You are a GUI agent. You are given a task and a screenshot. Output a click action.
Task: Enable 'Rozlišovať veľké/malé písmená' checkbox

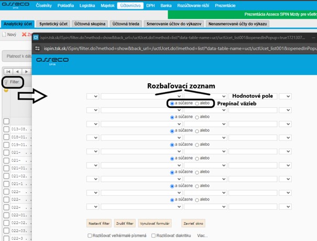[x=90, y=236]
